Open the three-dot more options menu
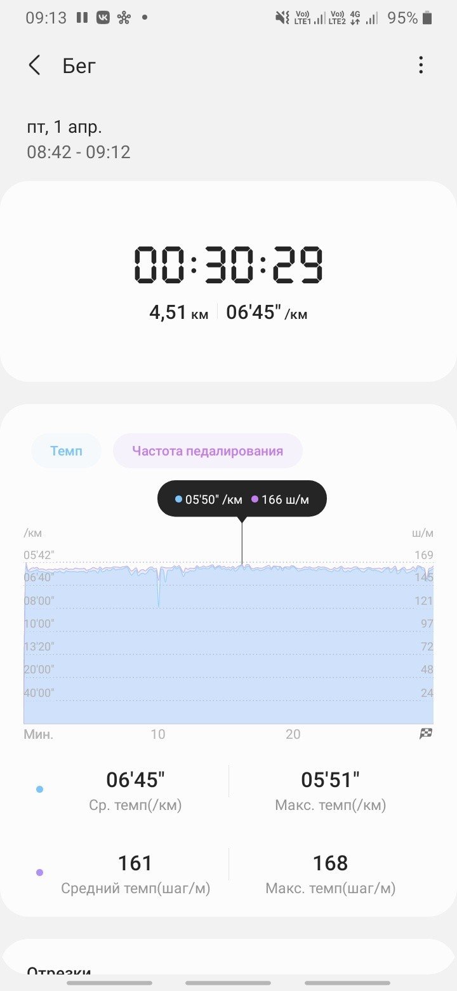Viewport: 457px width, 991px height. pos(420,65)
